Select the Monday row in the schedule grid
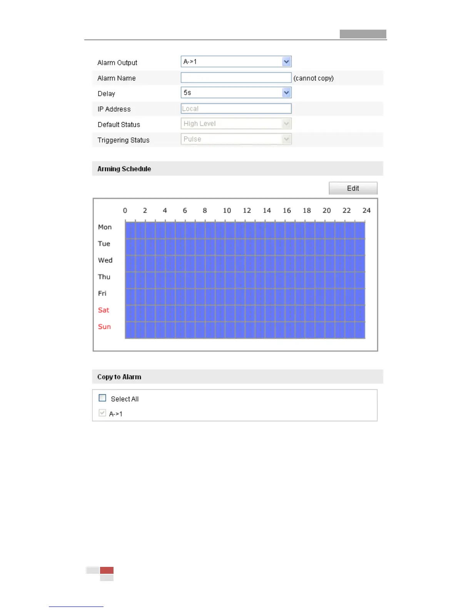 pos(245,230)
